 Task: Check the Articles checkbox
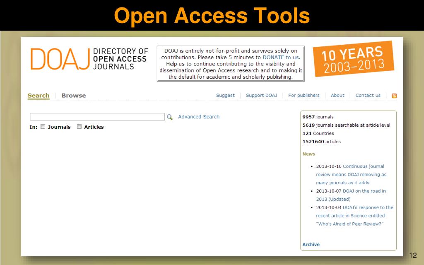pos(79,127)
